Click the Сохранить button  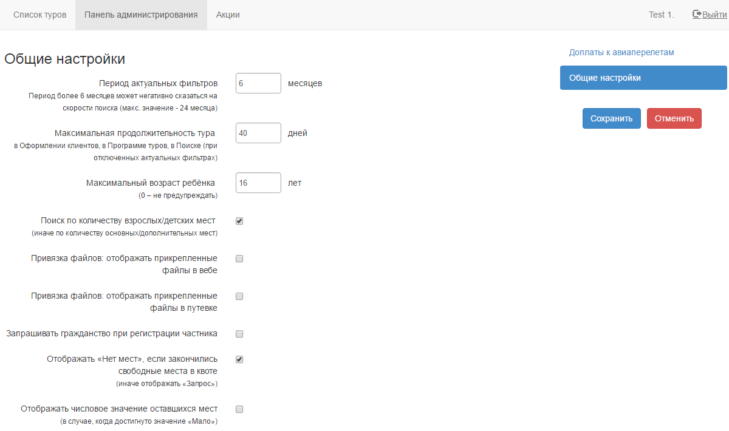(x=611, y=118)
